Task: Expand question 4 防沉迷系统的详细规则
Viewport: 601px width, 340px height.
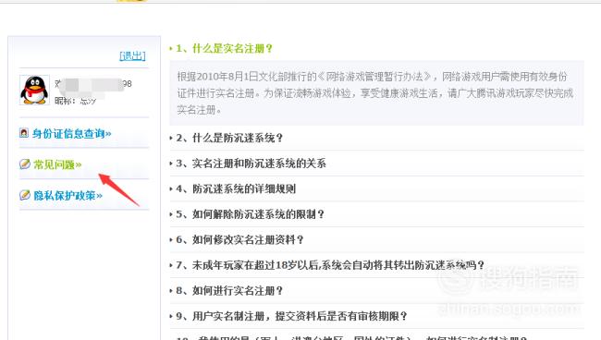Action: [236, 188]
